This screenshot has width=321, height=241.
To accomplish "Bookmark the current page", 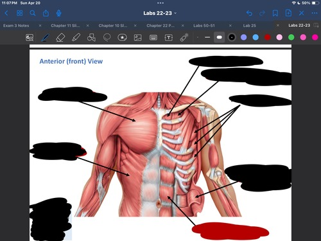I will point(275,13).
